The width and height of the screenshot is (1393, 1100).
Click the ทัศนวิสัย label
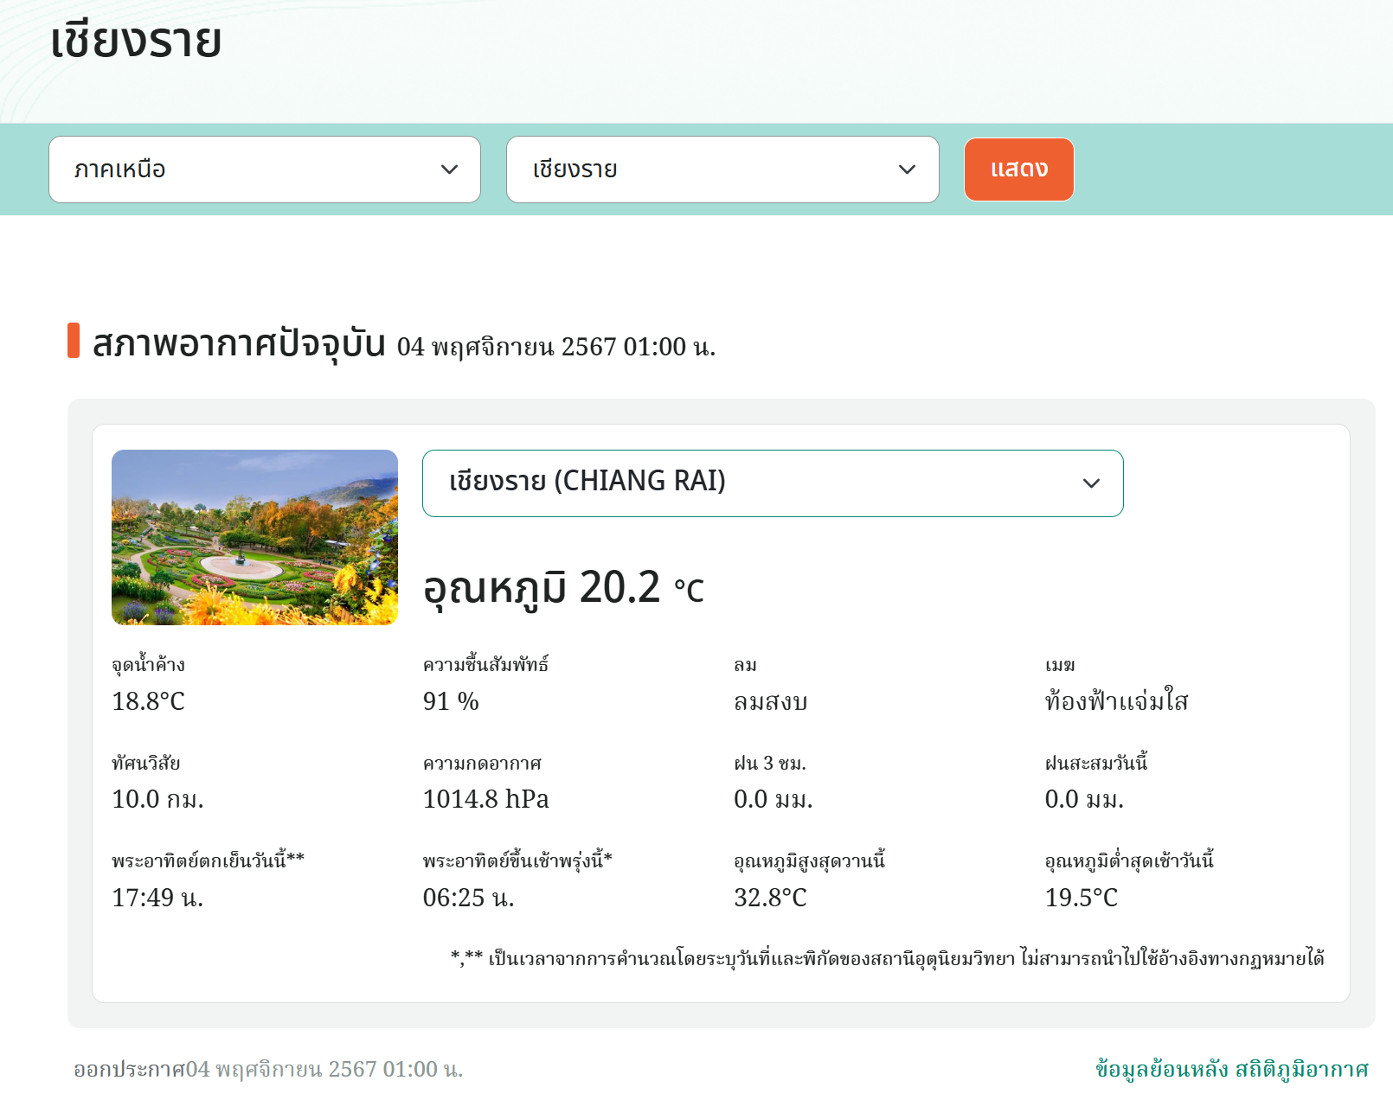click(x=145, y=763)
